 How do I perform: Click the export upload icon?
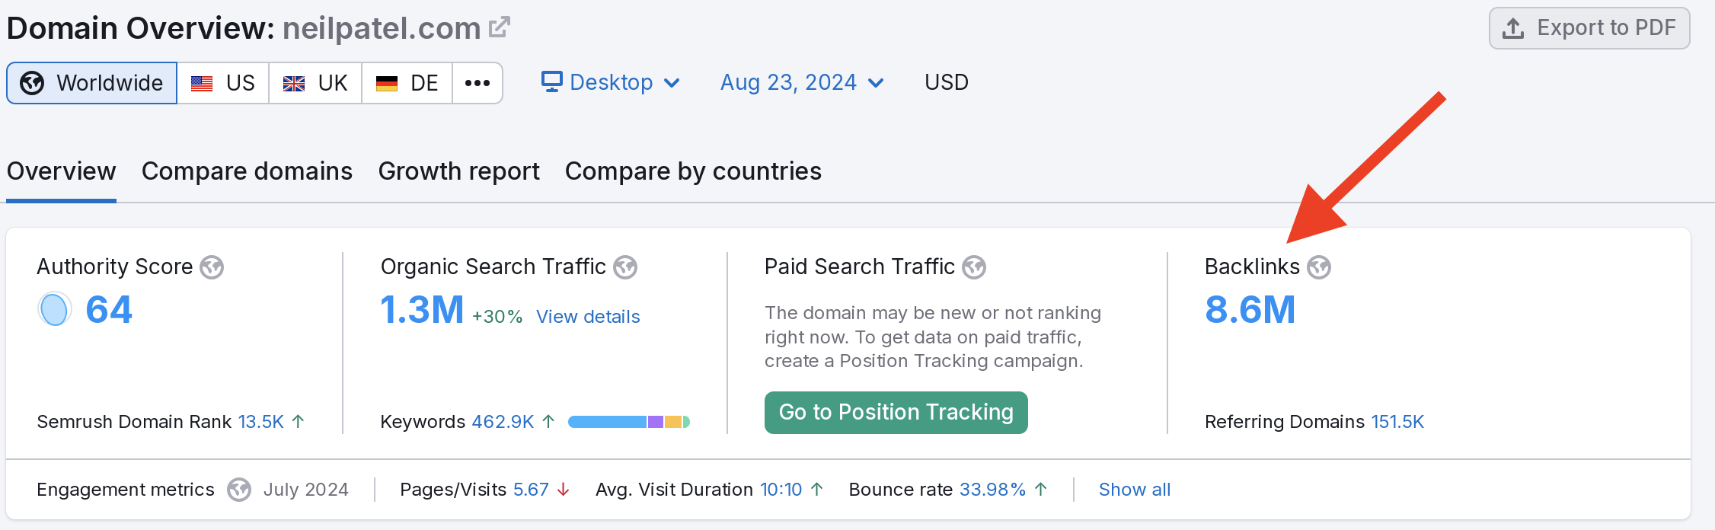click(1513, 28)
